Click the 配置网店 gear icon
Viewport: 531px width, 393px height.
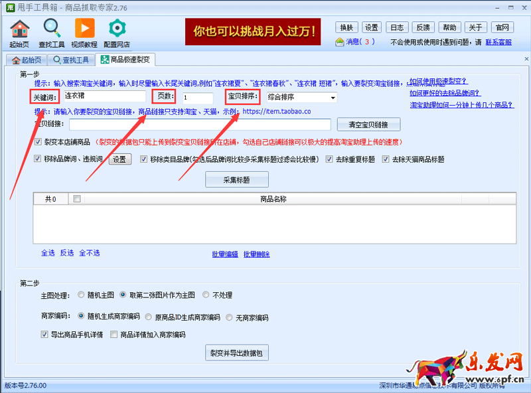(x=117, y=29)
